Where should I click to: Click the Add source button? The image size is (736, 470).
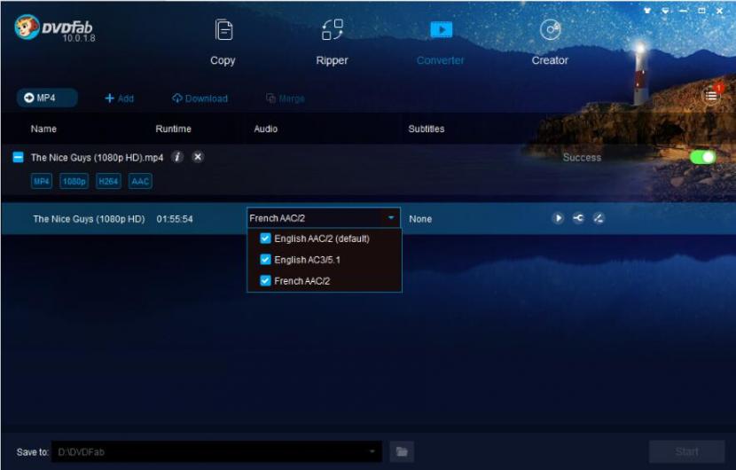click(119, 98)
